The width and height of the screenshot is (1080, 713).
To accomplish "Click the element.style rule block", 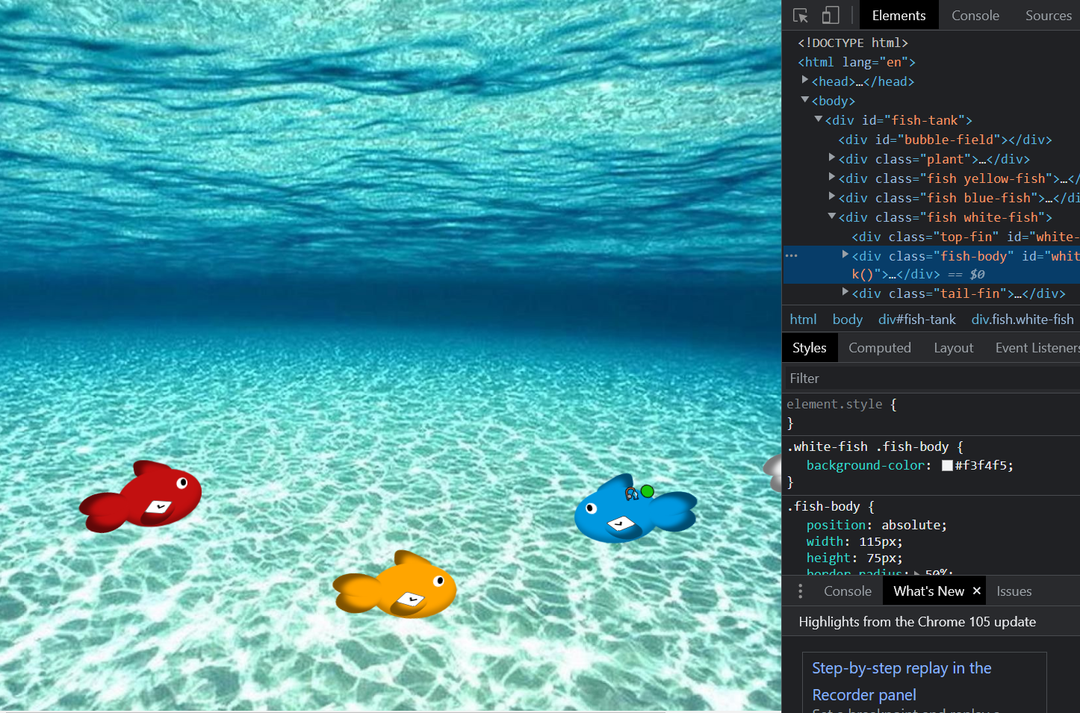I will click(931, 413).
